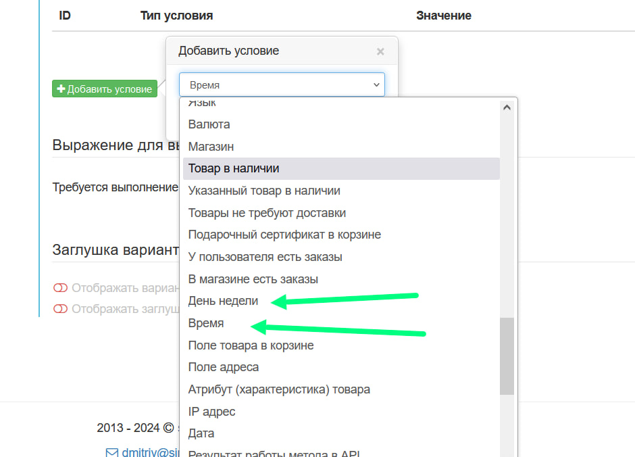
Task: Toggle the Отображать вариант switch
Action: tap(61, 288)
